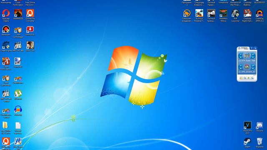Image resolution: width=267 pixels, height=150 pixels.
Task: Select the BLOCKPOST shortcut label
Action: [259, 2]
